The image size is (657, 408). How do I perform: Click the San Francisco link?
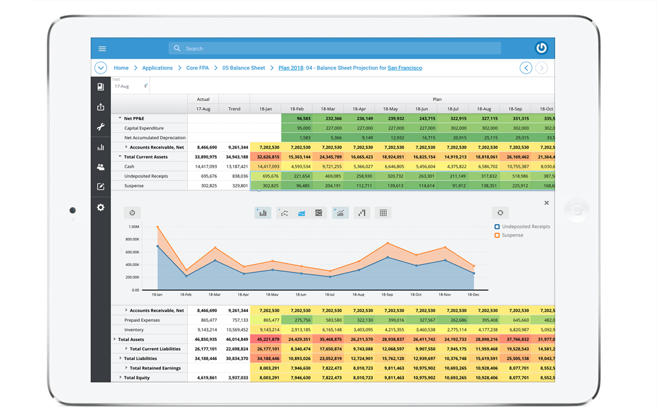pos(405,68)
